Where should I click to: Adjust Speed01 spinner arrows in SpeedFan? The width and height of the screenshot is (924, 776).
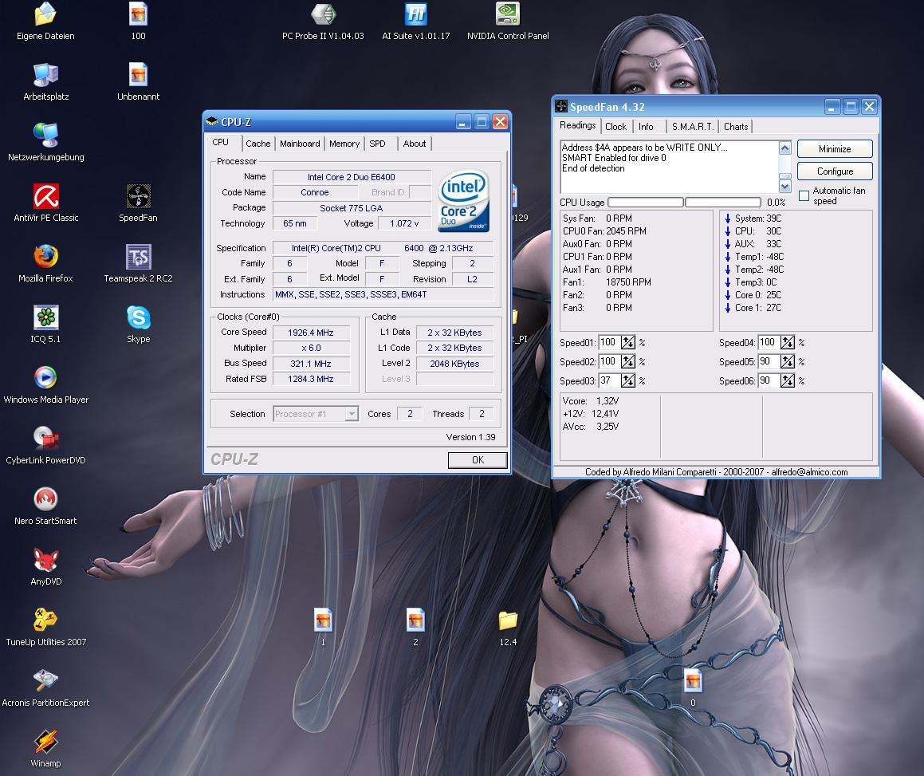(x=628, y=343)
